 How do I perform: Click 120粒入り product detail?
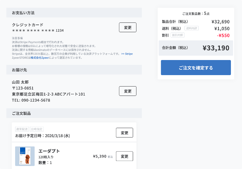pyautogui.click(x=46, y=157)
